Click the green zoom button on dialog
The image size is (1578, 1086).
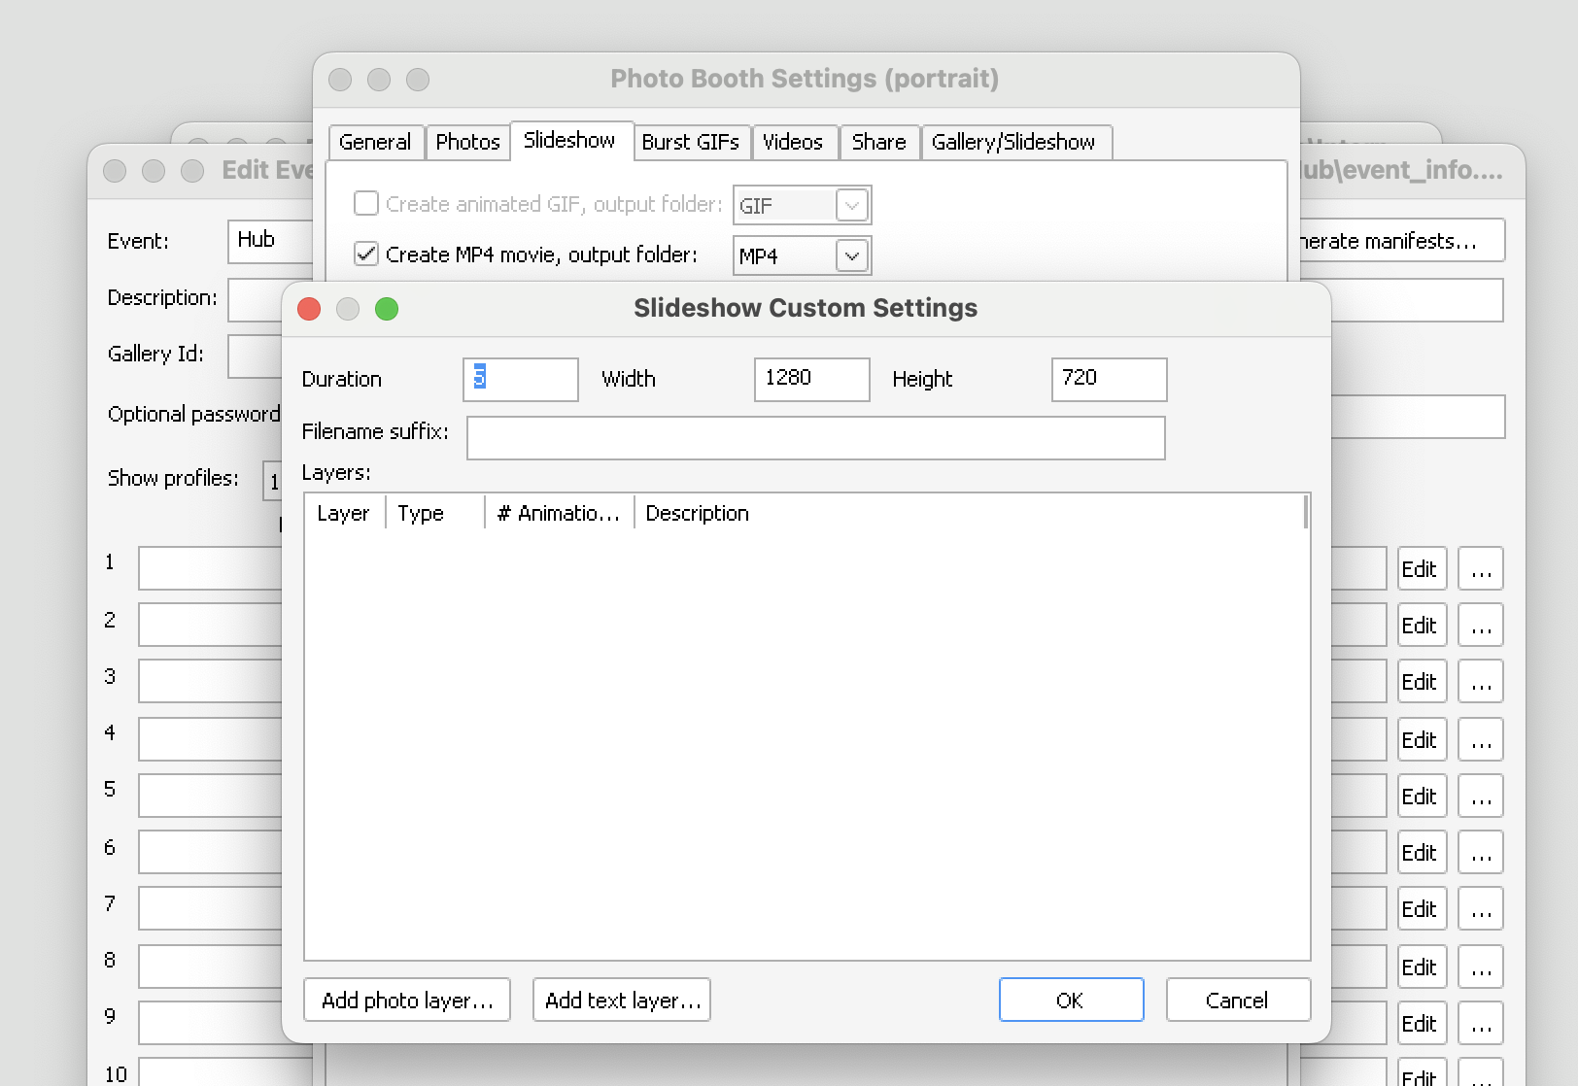coord(387,309)
